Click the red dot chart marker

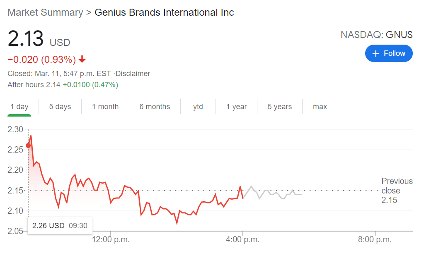[x=28, y=145]
